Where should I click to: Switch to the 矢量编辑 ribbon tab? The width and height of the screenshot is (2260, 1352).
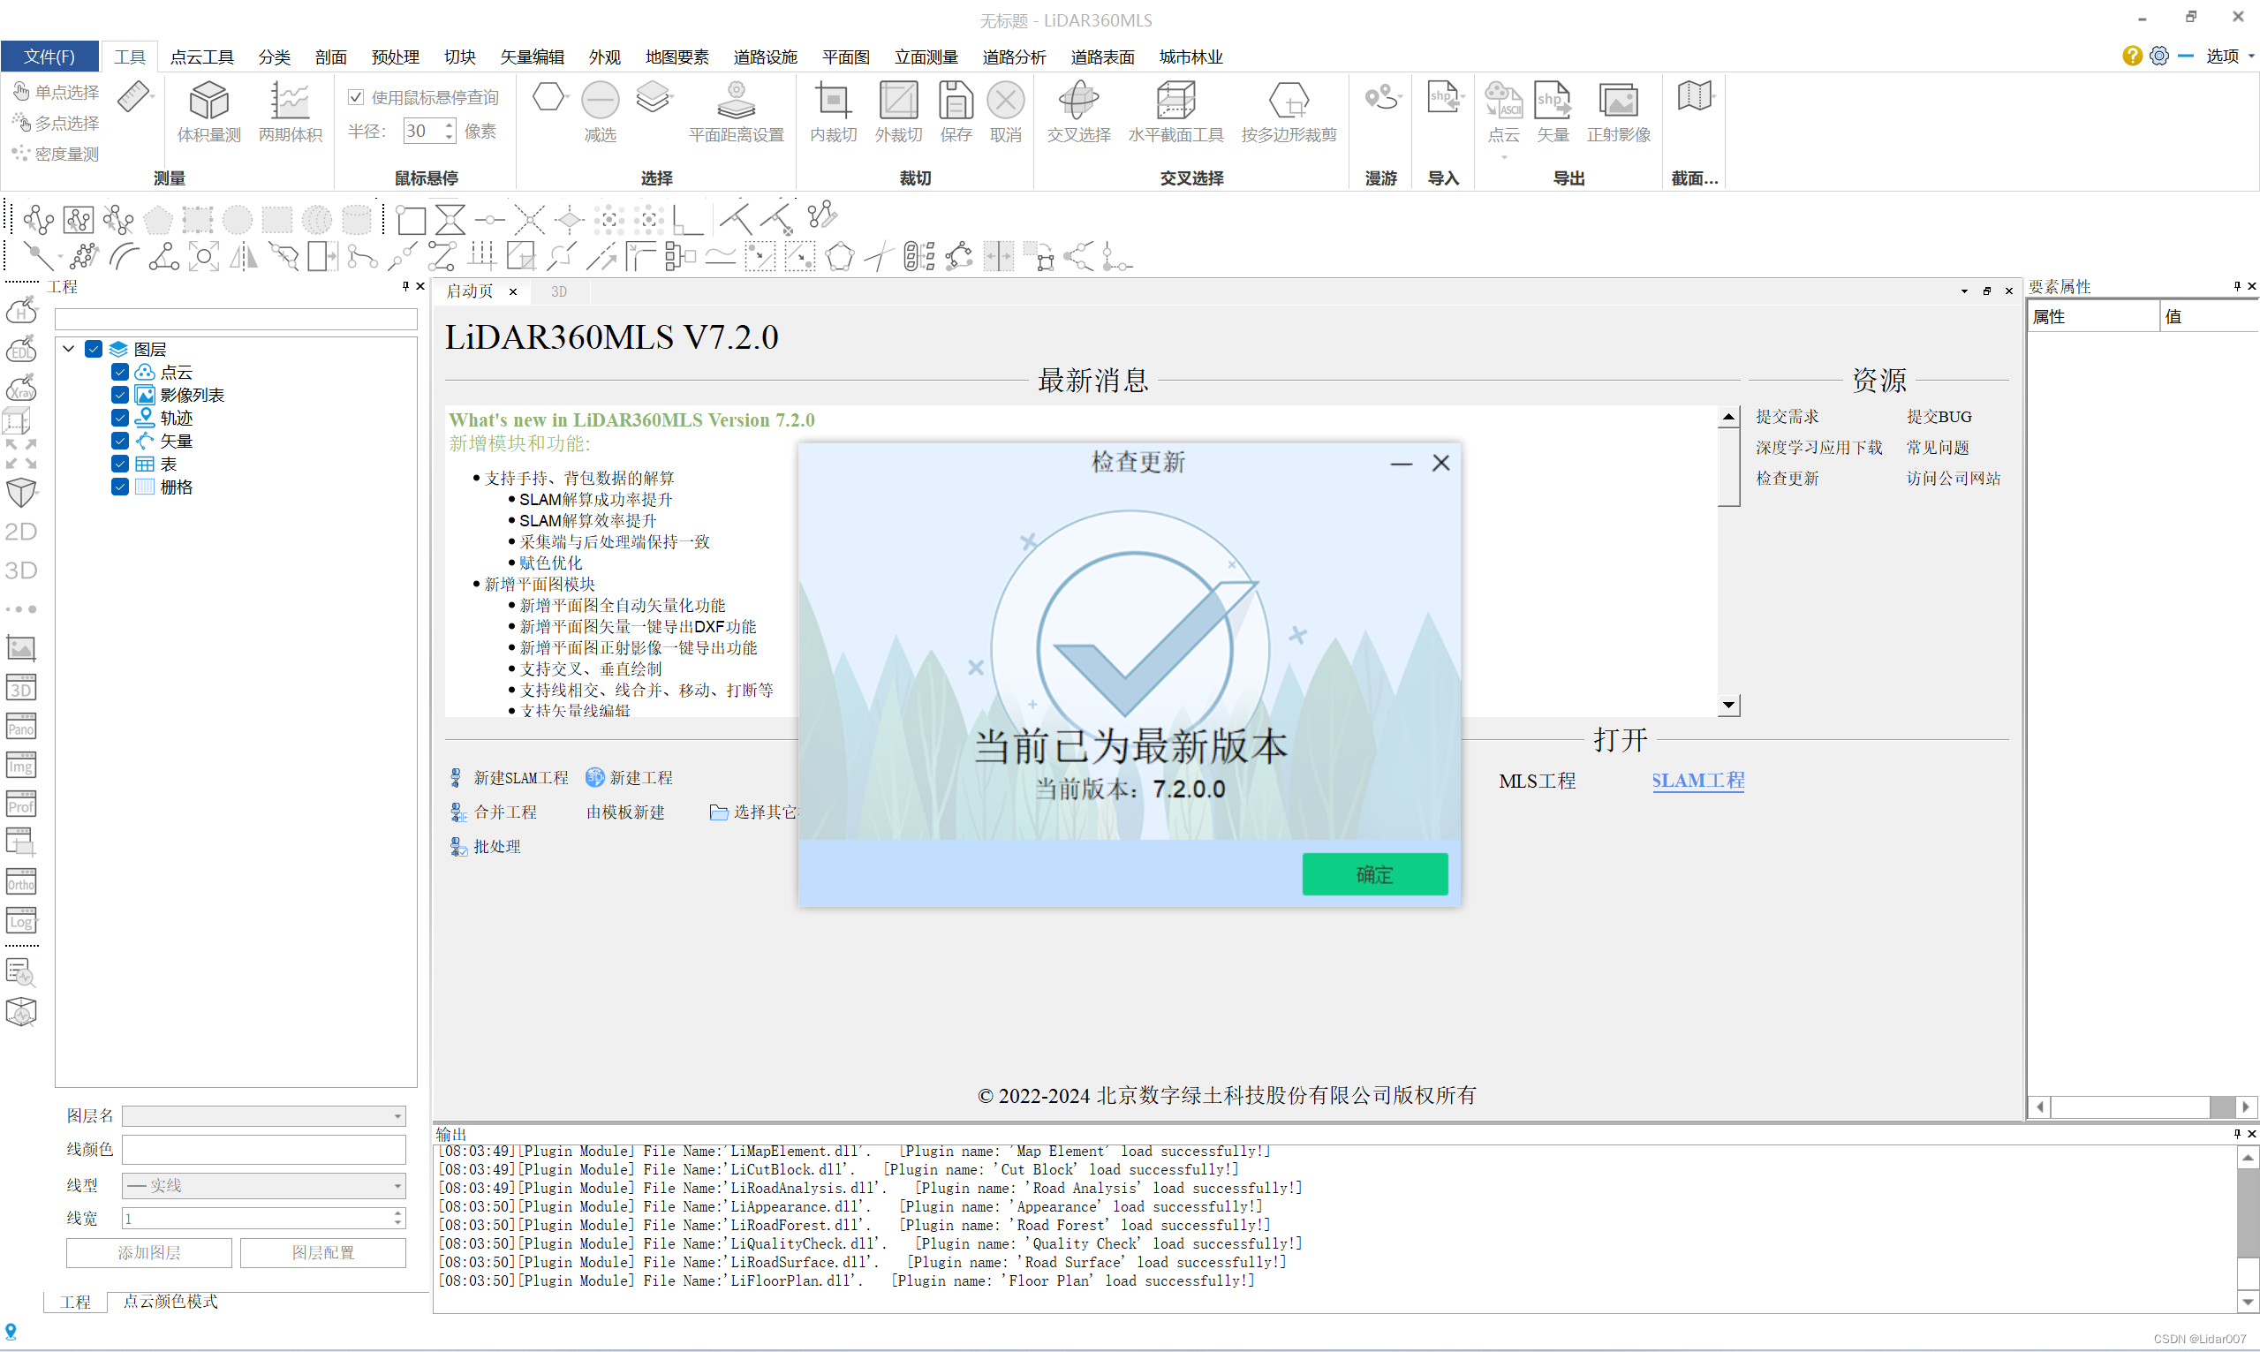tap(532, 57)
